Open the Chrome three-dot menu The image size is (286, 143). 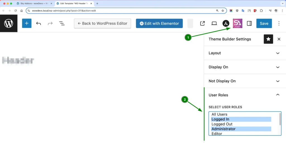click(282, 11)
